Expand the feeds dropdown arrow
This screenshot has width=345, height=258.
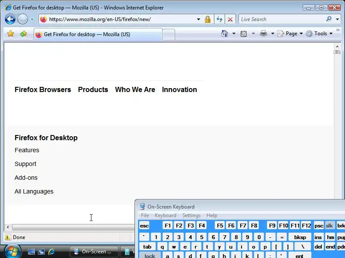pos(253,34)
